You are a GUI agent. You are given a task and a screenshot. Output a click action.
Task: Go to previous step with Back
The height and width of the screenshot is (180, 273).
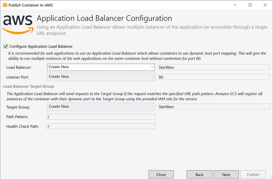coord(199,175)
